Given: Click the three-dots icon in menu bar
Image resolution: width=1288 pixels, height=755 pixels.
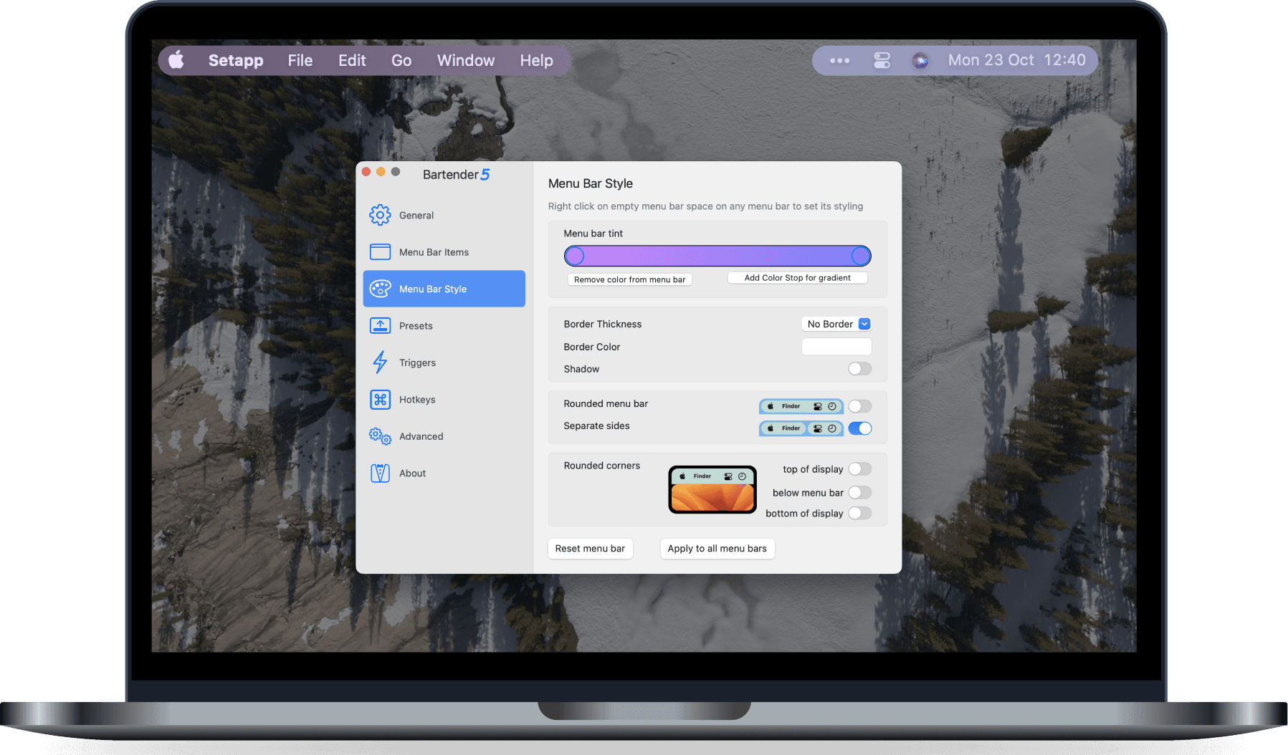Looking at the screenshot, I should point(839,61).
